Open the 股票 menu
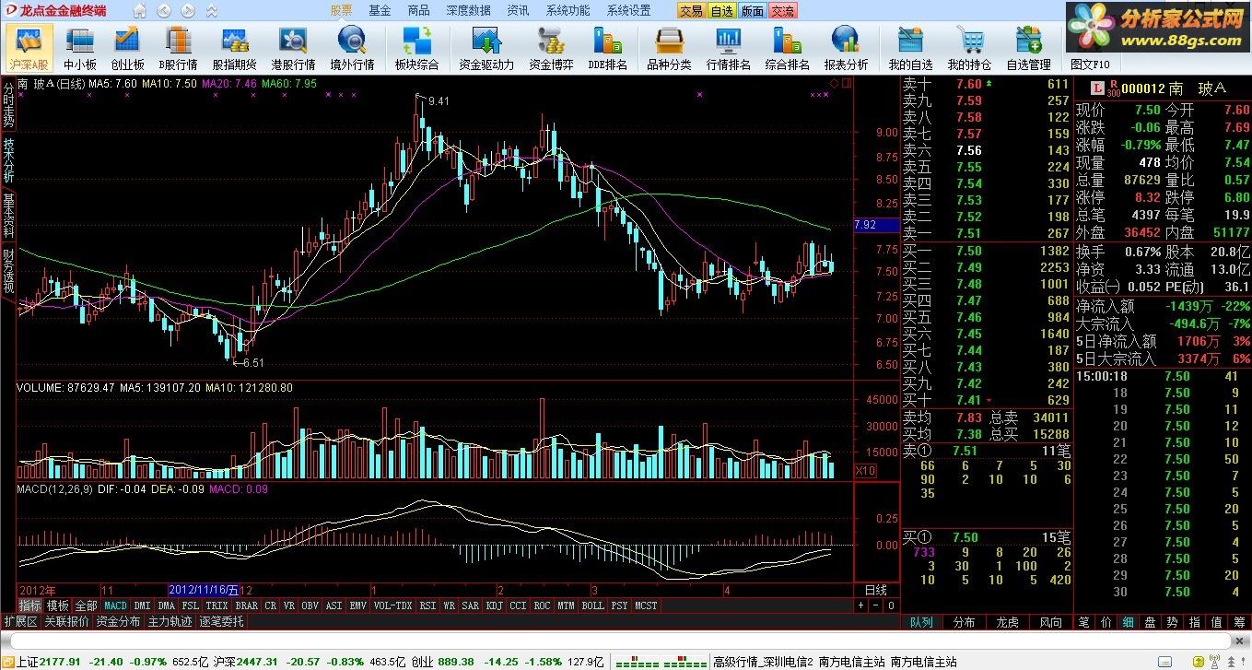 [x=342, y=11]
